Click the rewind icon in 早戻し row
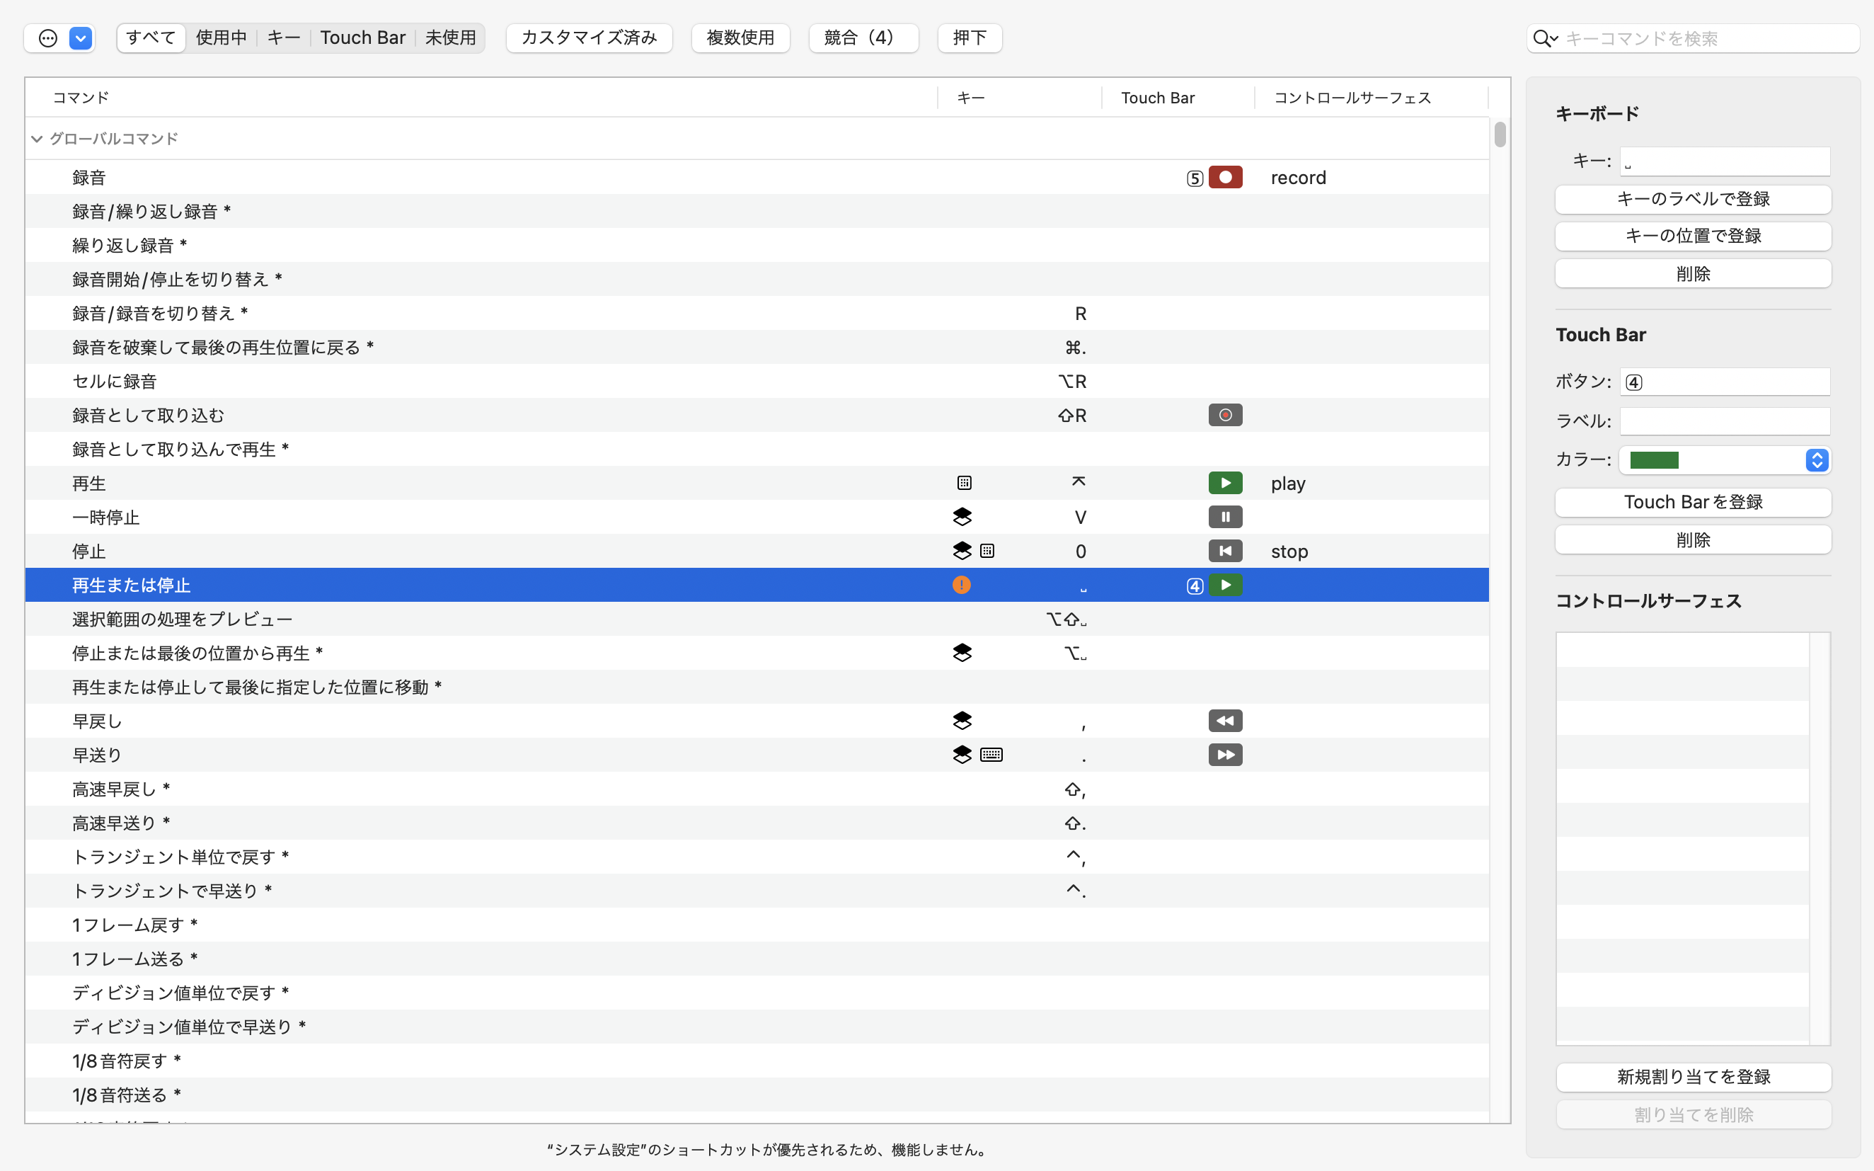Screen dimensions: 1874x1171 (x=1224, y=721)
